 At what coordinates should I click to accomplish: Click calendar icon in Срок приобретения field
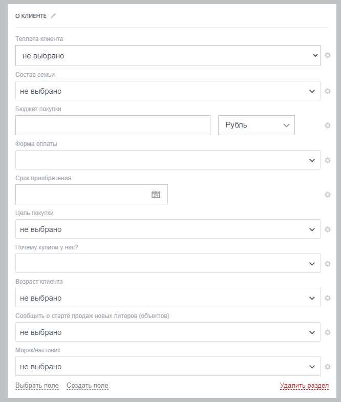[156, 195]
